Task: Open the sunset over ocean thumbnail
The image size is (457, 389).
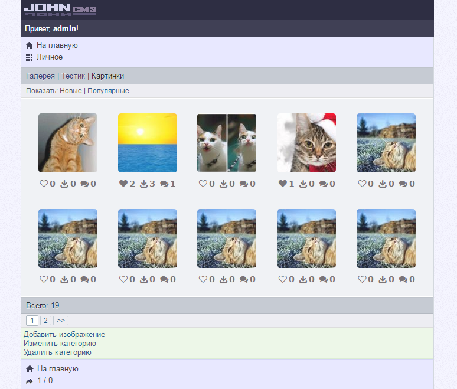Action: click(148, 143)
